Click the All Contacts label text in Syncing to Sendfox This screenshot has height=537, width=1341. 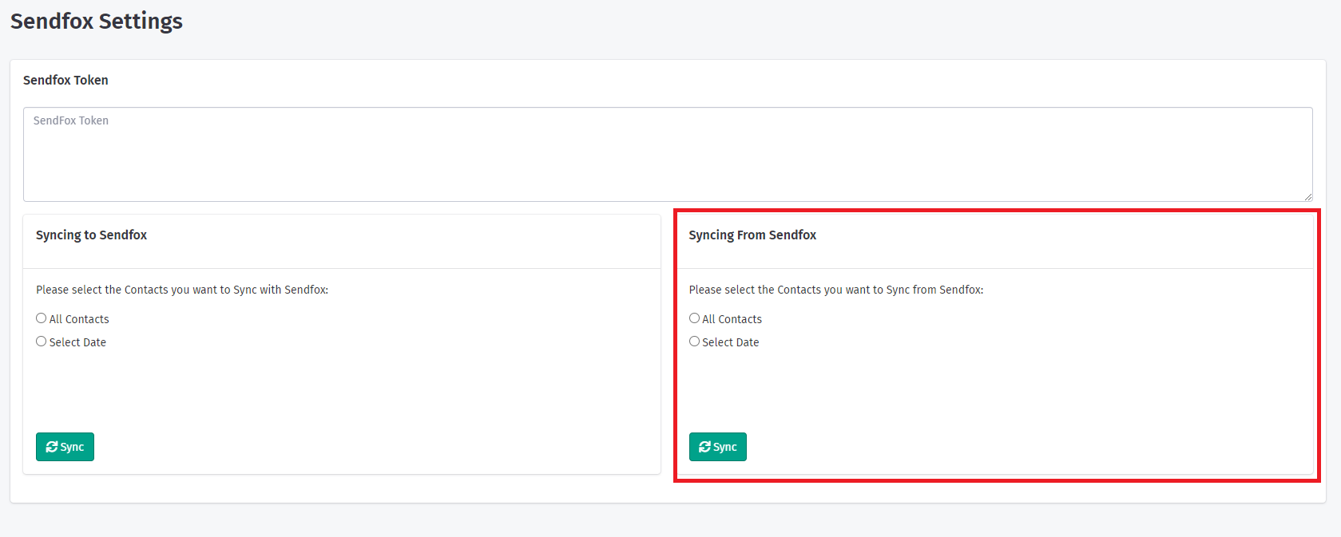point(79,319)
